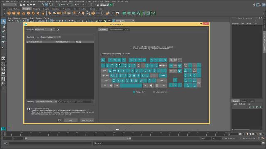Click the polygon cube shelf icon

coord(14,13)
